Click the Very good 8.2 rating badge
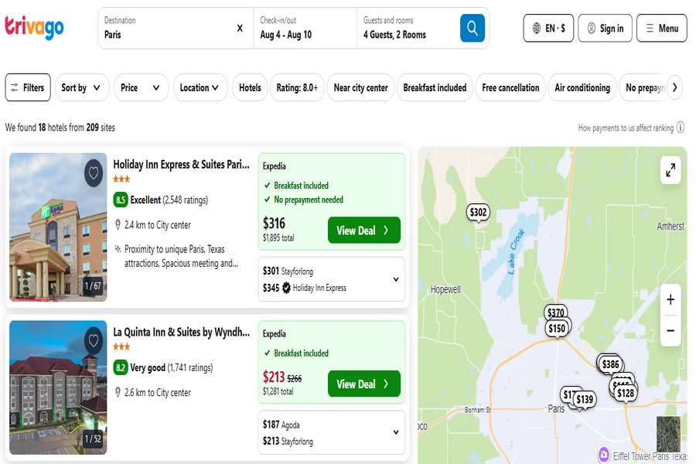 tap(121, 367)
